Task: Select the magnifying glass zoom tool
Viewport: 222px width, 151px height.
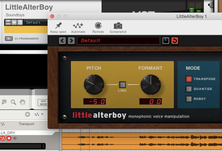Action: click(x=13, y=102)
